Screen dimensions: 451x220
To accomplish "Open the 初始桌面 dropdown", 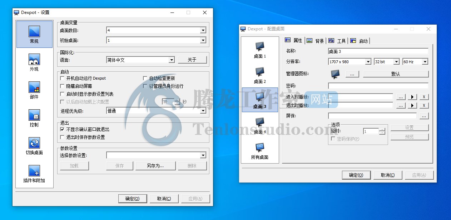I will pyautogui.click(x=203, y=40).
